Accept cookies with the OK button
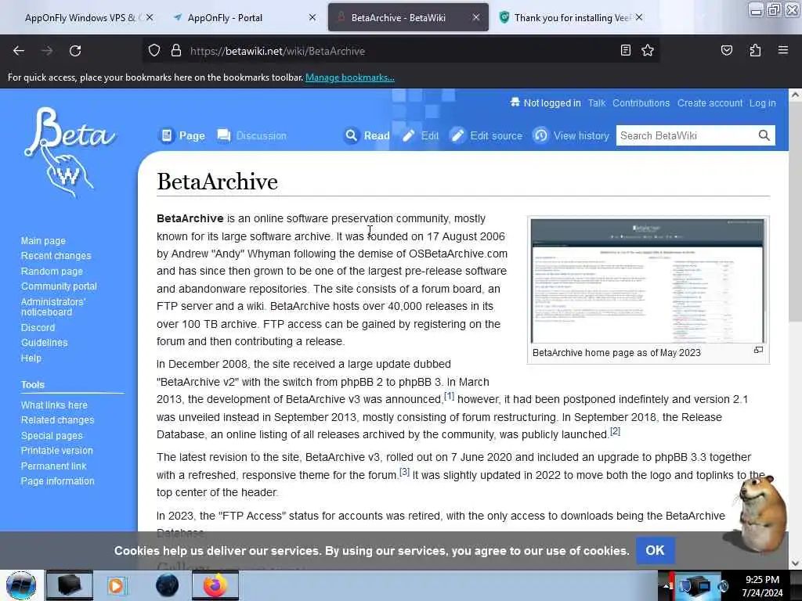802x601 pixels. 656,550
